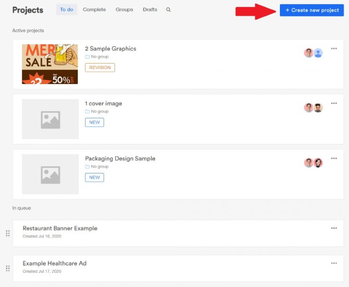Select the To do tab
Screen dimensions: 349x287
66,10
